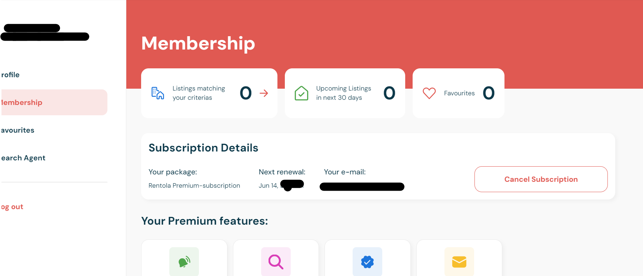Open Profile in the sidebar
The height and width of the screenshot is (276, 643).
[11, 75]
